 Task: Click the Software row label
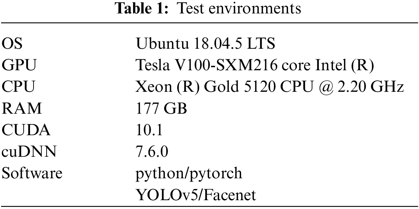(x=32, y=173)
